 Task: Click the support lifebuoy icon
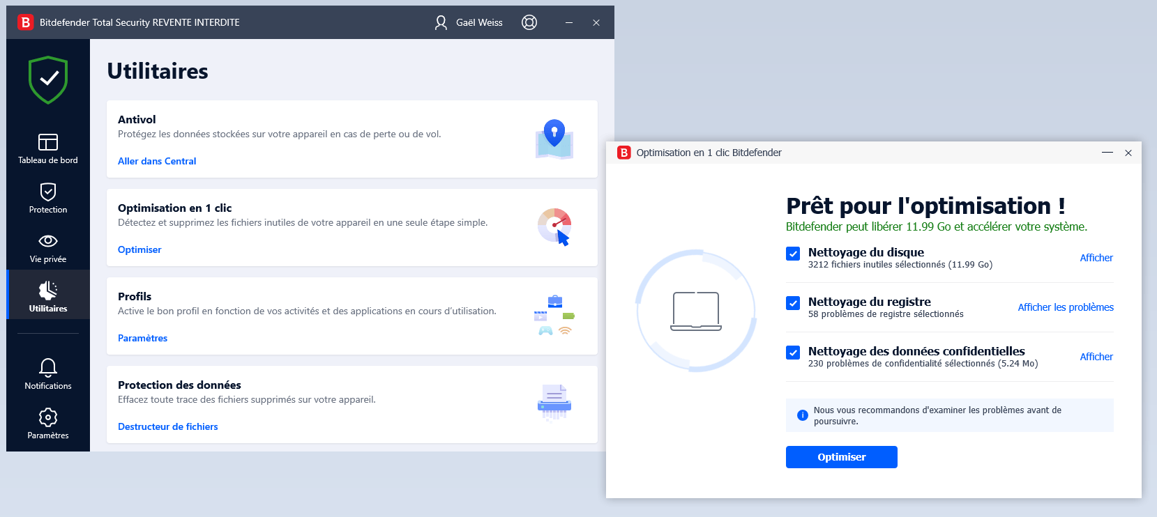point(529,22)
